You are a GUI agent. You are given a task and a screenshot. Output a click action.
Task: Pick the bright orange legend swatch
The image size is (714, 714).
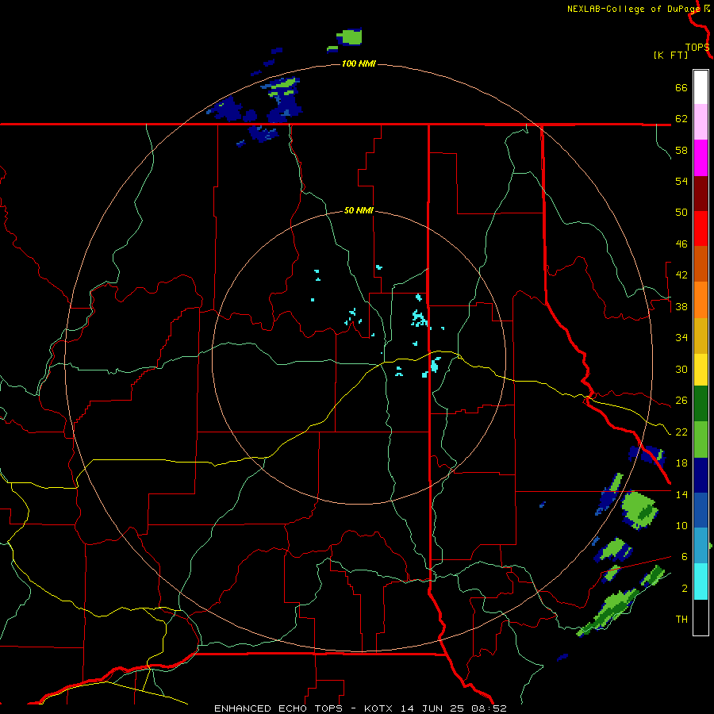pyautogui.click(x=701, y=300)
